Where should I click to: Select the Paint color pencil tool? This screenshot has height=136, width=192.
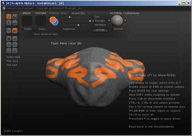pyautogui.click(x=9, y=17)
